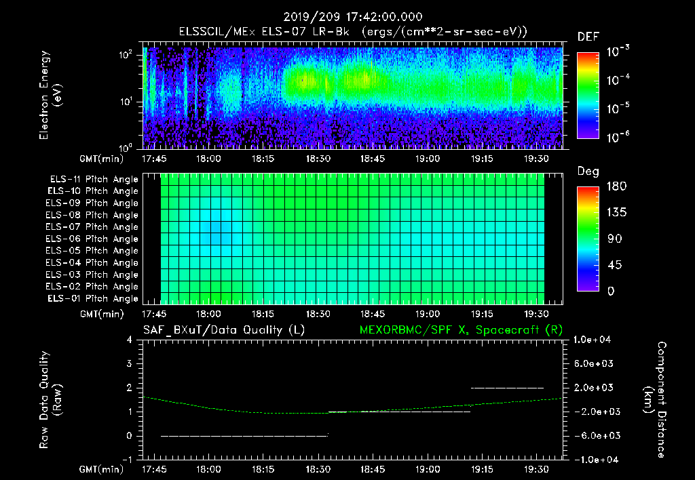
Task: Click the 'SAF_BXuT/Data Quality (L)' legend label
Action: coord(224,330)
